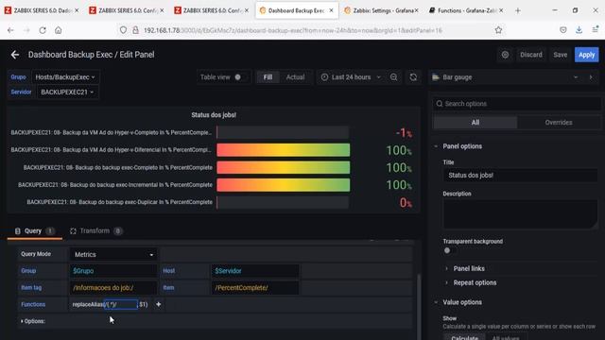Click the Item tag field
The image size is (605, 340).
(113, 287)
